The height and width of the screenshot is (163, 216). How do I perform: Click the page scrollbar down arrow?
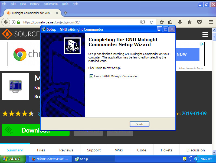[214, 152]
